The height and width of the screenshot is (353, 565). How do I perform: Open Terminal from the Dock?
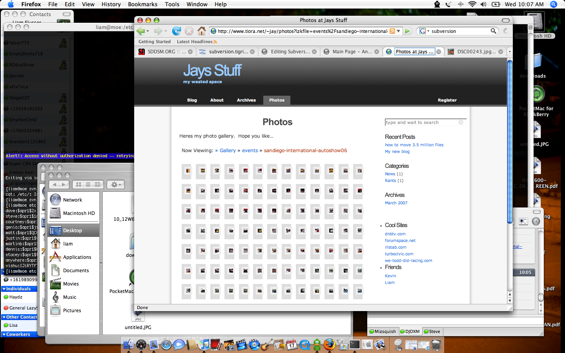point(355,345)
